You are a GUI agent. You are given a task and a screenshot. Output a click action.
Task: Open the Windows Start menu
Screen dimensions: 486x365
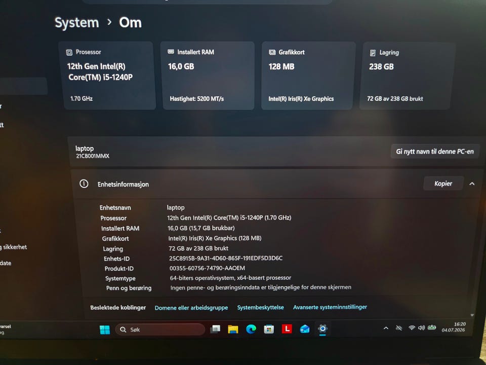coord(105,330)
